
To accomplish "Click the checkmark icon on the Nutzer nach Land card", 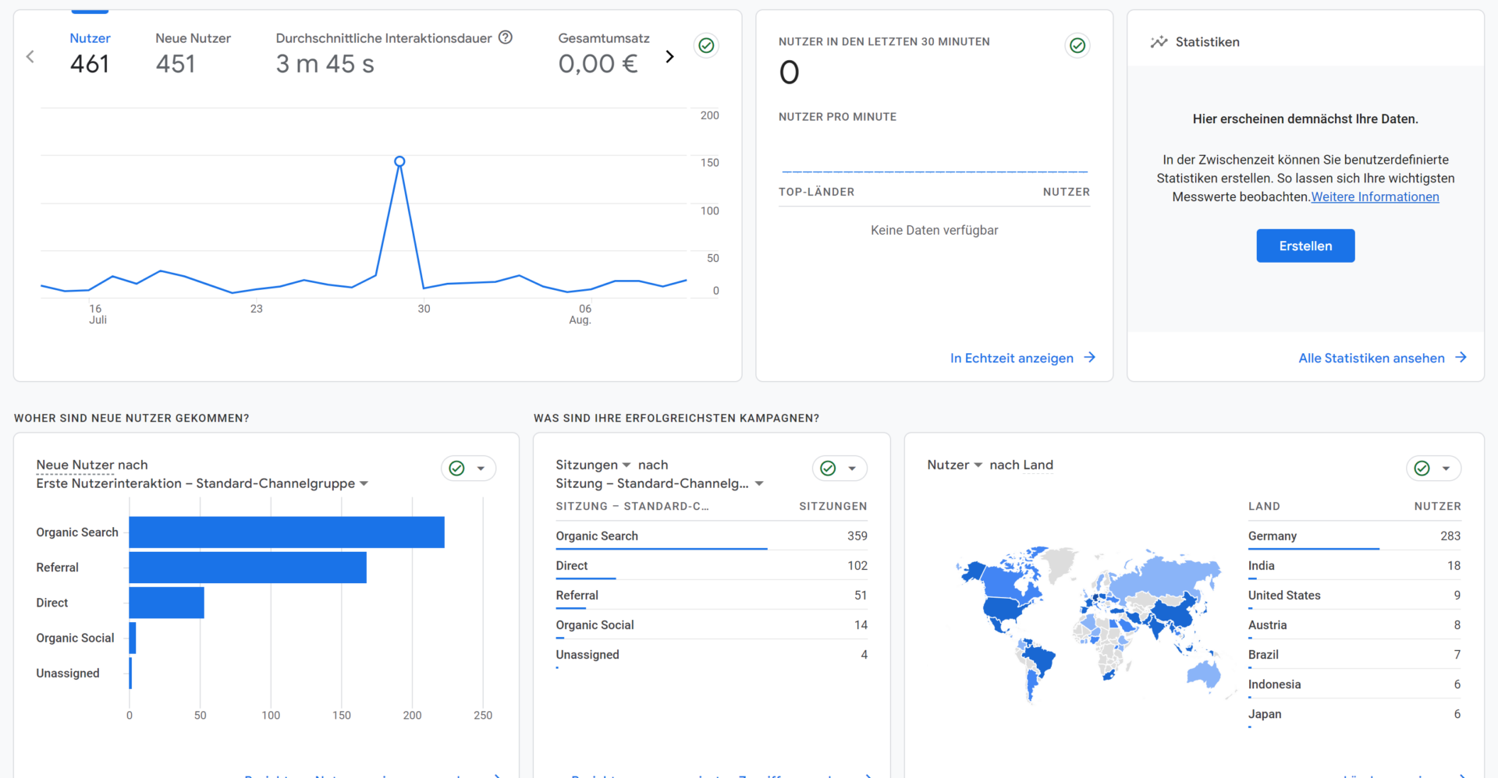I will point(1421,469).
